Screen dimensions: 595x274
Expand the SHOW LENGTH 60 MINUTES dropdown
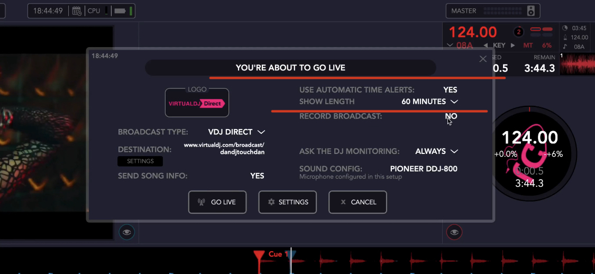pyautogui.click(x=429, y=102)
